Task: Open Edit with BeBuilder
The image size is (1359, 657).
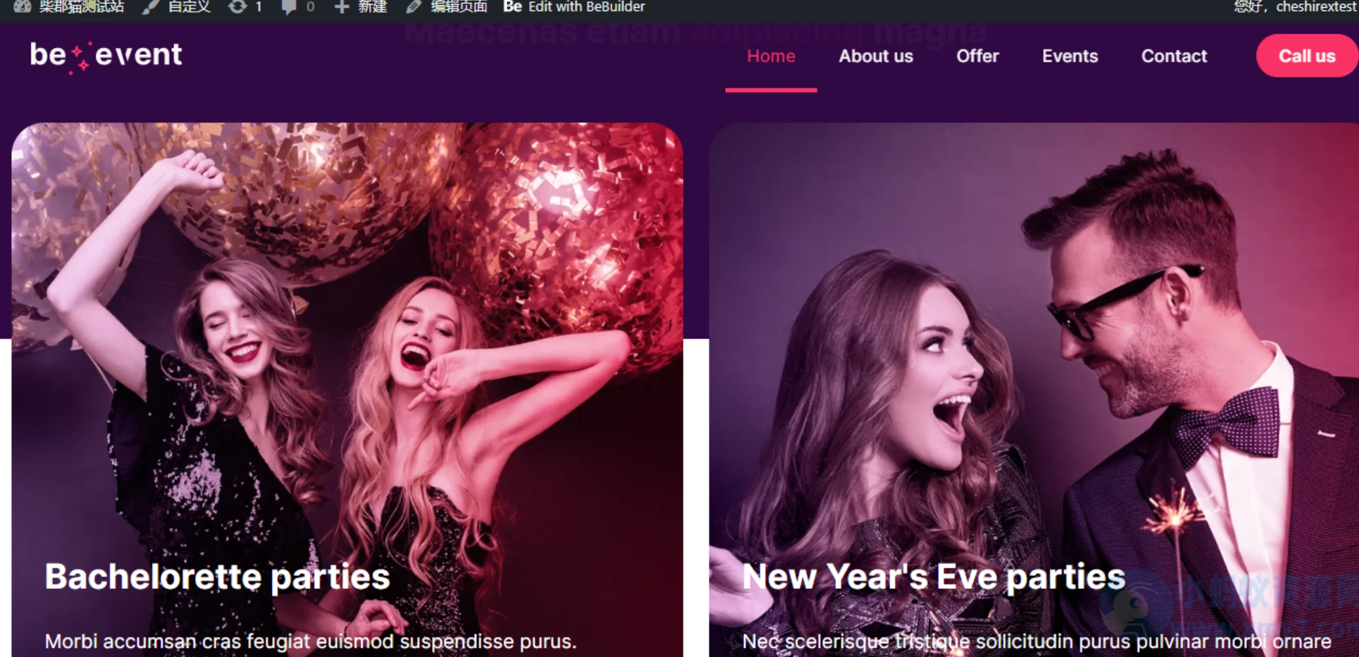Action: point(587,7)
